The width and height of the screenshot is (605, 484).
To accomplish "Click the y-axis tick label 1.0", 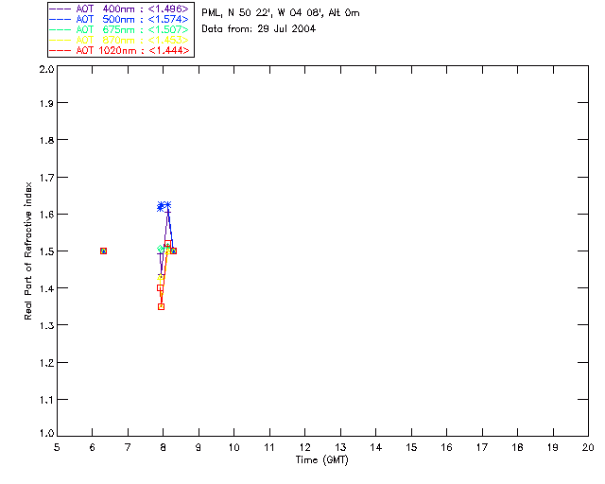I will click(x=46, y=433).
